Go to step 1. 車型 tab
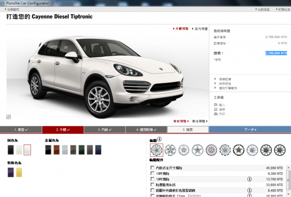Screen dimensions: 291x197 21,130
